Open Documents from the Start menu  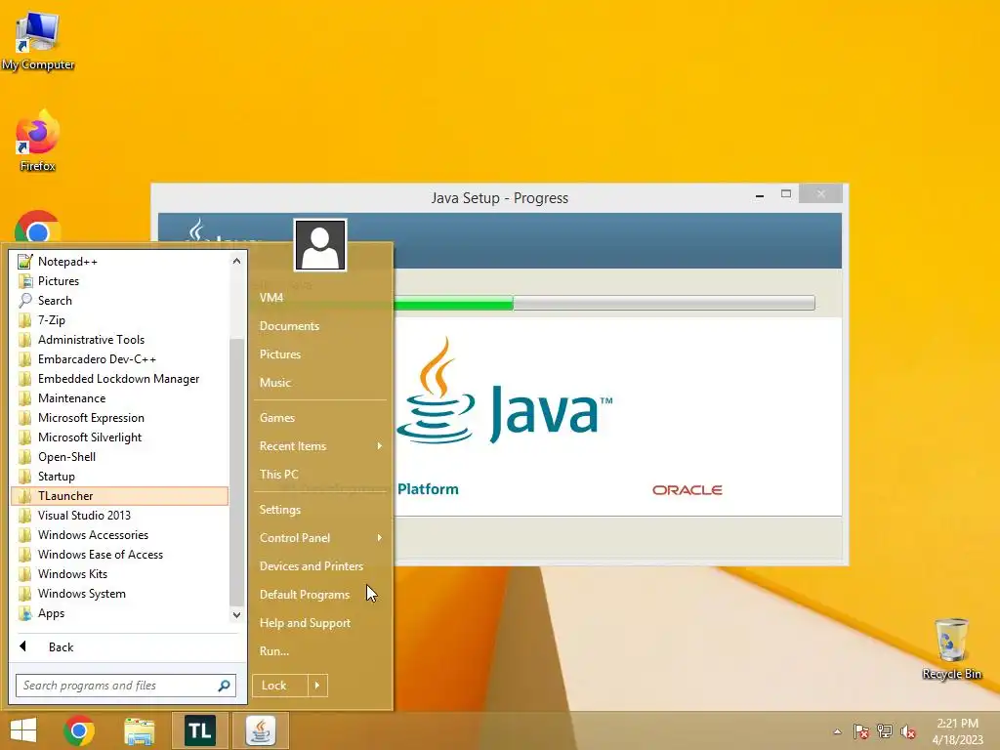tap(320, 326)
